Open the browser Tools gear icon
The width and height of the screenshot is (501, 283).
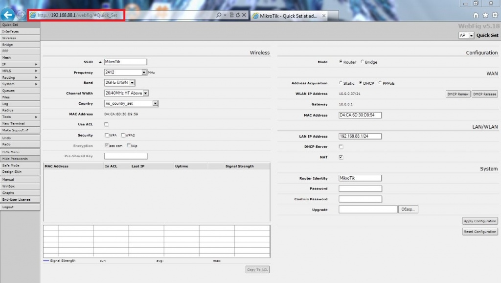(x=495, y=15)
